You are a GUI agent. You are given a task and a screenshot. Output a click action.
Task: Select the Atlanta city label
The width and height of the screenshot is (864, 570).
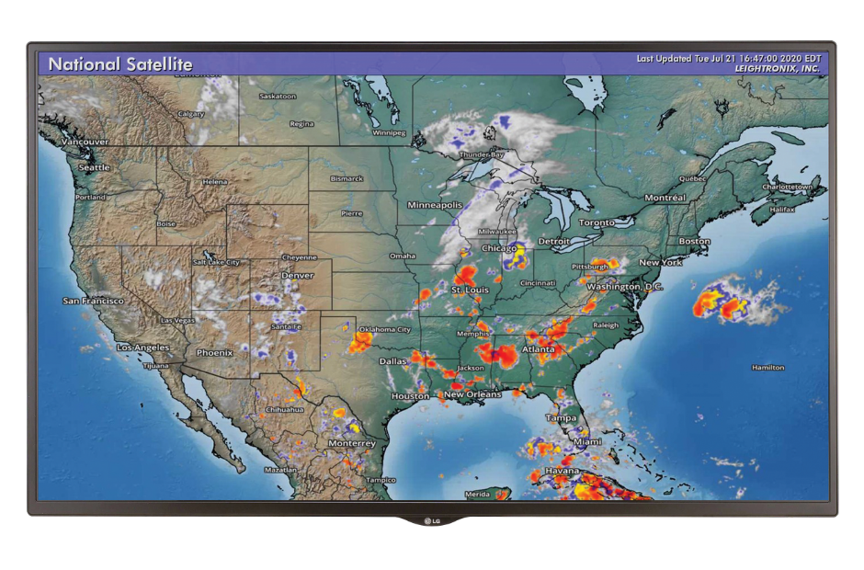539,349
